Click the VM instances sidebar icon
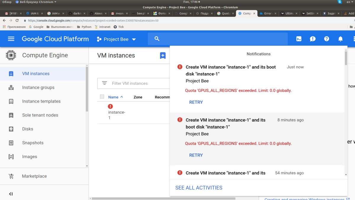 point(11,74)
